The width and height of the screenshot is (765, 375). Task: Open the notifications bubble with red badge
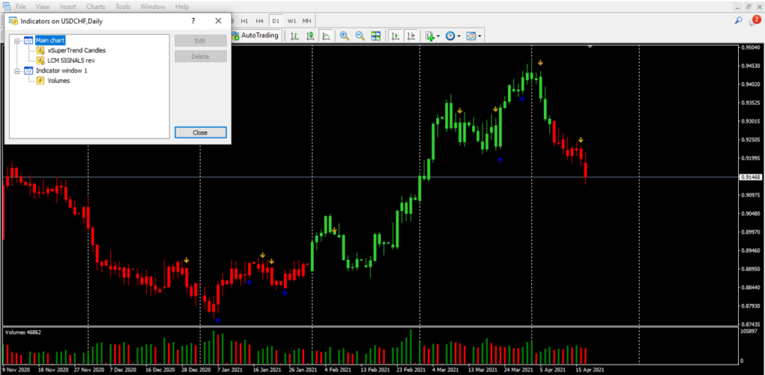click(x=753, y=20)
